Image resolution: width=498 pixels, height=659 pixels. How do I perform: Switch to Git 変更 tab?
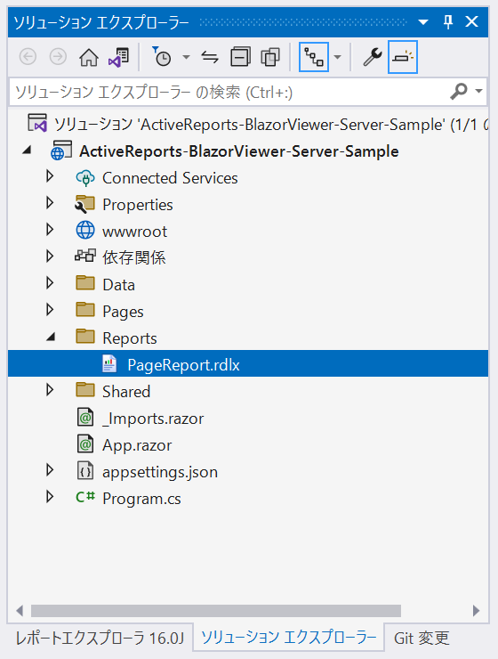point(422,639)
